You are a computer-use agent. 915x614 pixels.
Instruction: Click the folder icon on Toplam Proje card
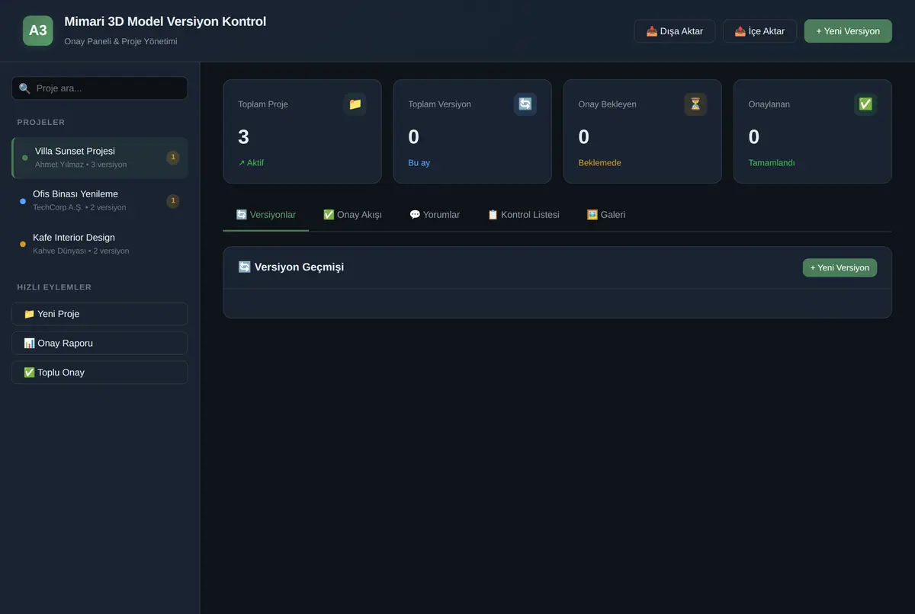click(355, 104)
